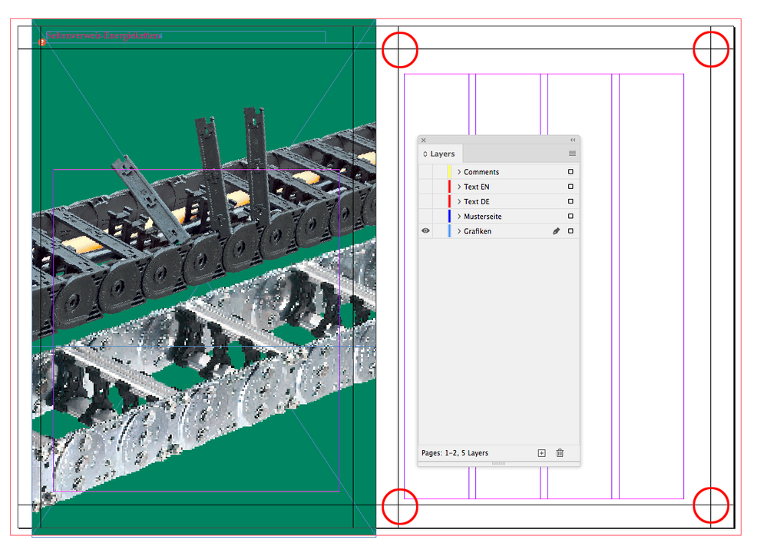
Task: Click the selection square of the Comments layer
Action: click(571, 172)
